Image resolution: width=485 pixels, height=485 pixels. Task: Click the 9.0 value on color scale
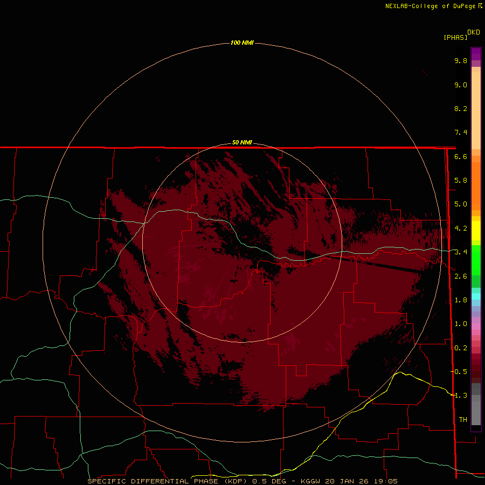(x=461, y=85)
